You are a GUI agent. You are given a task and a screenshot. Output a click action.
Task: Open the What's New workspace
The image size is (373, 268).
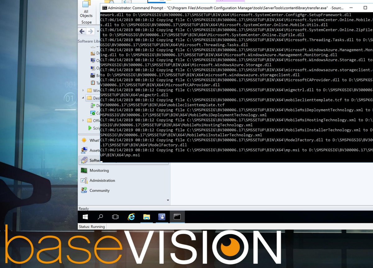[x=90, y=140]
